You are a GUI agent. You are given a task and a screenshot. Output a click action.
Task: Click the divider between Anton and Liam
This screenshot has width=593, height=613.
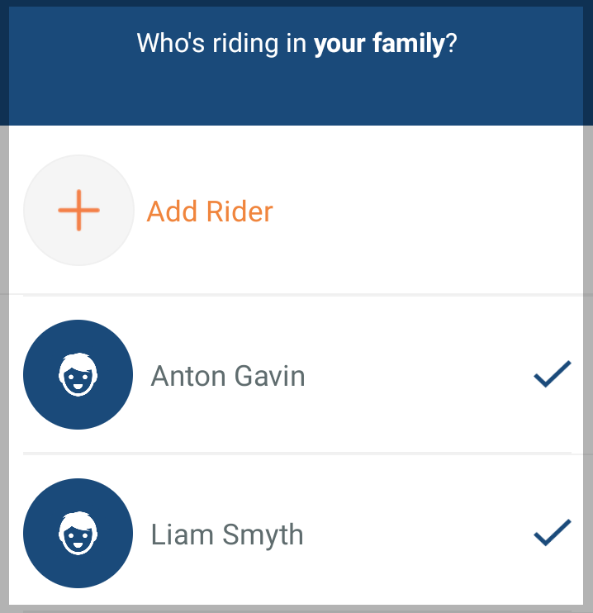click(x=297, y=453)
